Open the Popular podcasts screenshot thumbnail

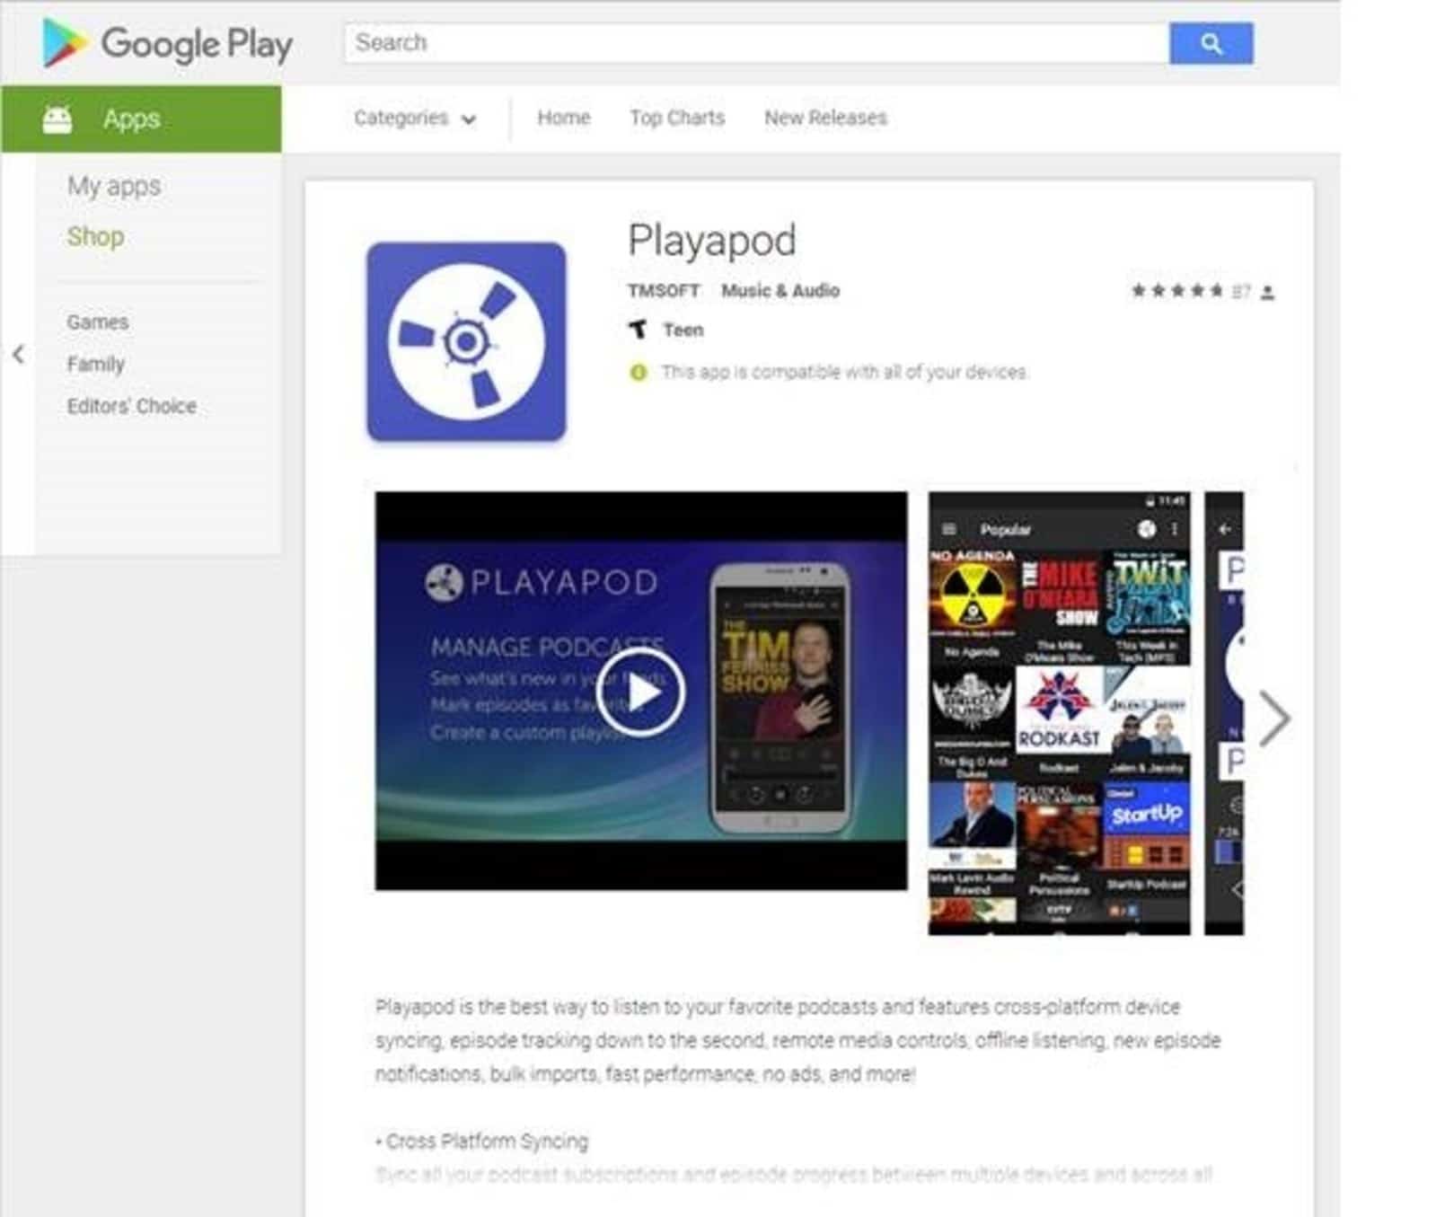(x=1060, y=713)
